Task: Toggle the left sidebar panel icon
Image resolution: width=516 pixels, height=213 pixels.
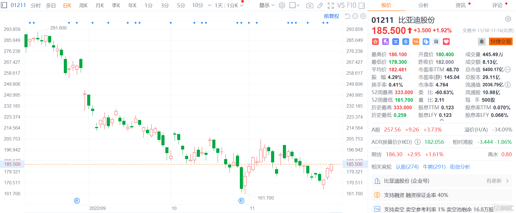Action: pos(4,5)
